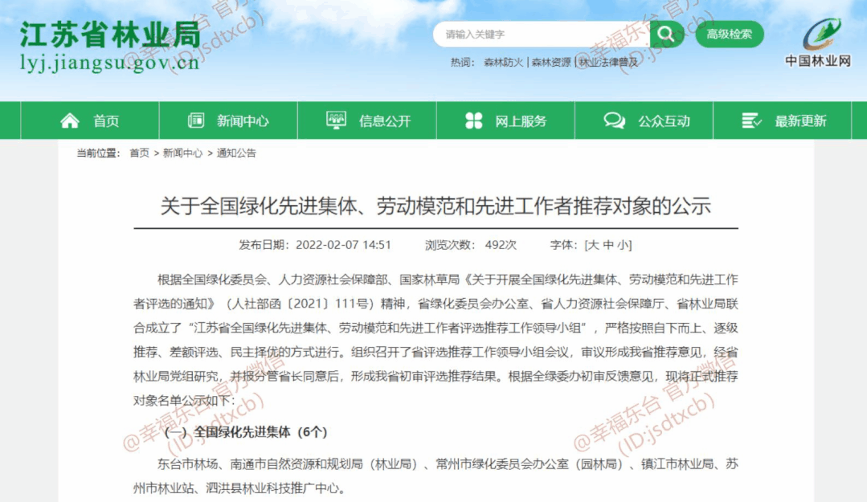
Task: Click the magnifier search icon
Action: click(x=667, y=35)
